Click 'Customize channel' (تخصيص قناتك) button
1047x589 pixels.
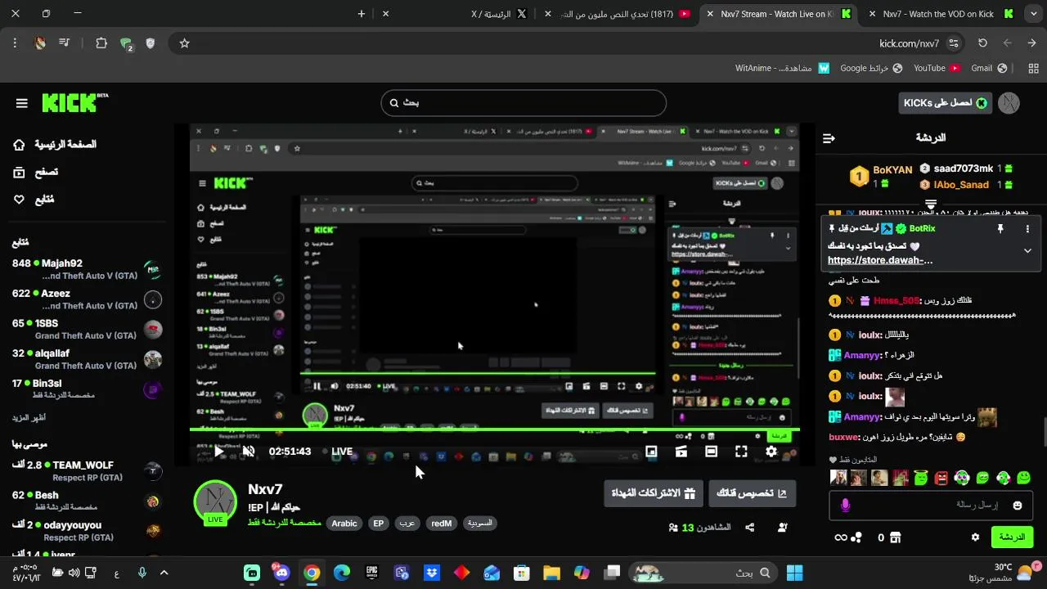[752, 493]
